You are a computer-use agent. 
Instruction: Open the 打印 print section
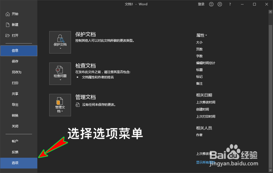pos(15,83)
